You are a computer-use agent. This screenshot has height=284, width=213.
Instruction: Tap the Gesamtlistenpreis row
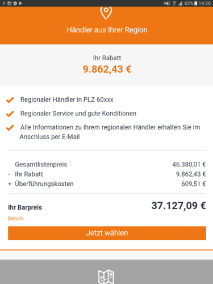pos(107,164)
